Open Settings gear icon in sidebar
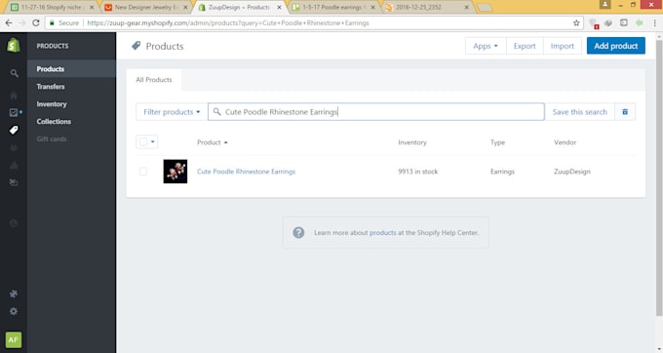Image resolution: width=663 pixels, height=353 pixels. coord(14,311)
